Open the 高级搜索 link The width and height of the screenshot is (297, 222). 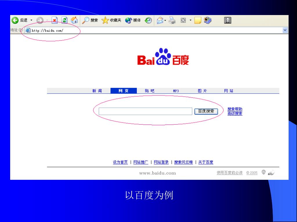(235, 113)
